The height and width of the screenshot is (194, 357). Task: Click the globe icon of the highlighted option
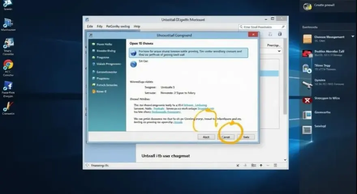pos(133,53)
